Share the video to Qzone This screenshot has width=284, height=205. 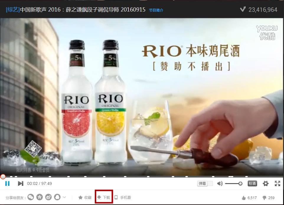pyautogui.click(x=39, y=197)
